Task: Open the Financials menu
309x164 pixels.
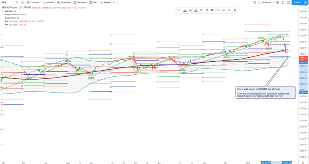Action: [64, 2]
